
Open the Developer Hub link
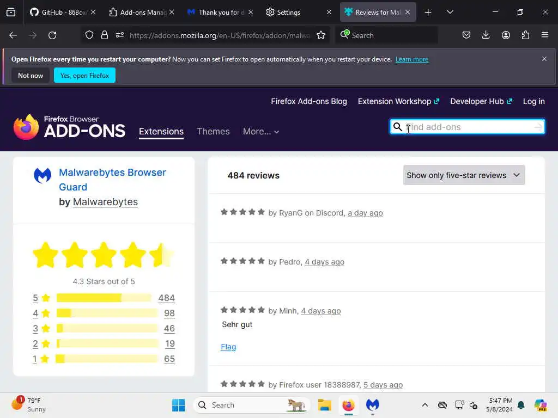481,101
